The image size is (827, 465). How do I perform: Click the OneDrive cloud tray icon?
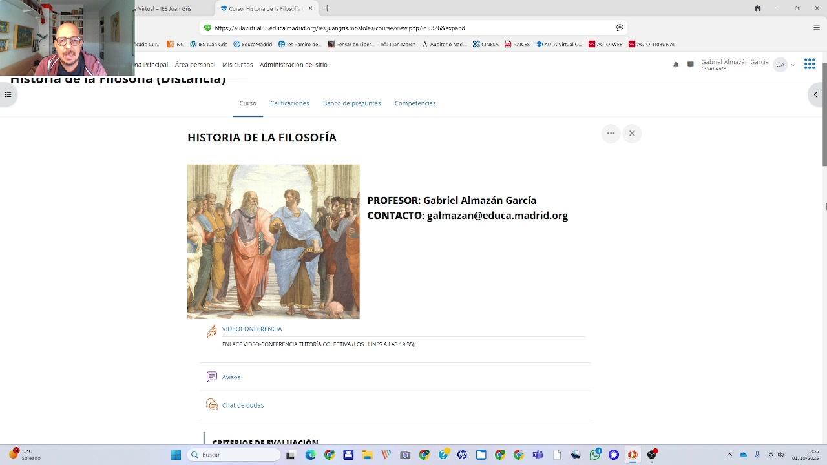[x=743, y=455]
